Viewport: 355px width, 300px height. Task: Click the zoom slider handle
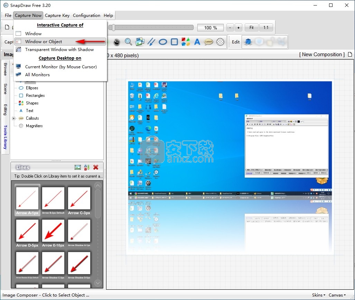point(113,28)
